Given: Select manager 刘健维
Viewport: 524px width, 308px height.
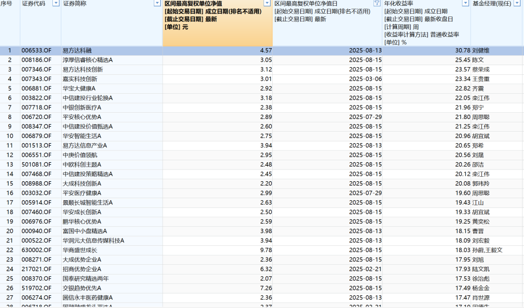Looking at the screenshot, I should pyautogui.click(x=480, y=51).
